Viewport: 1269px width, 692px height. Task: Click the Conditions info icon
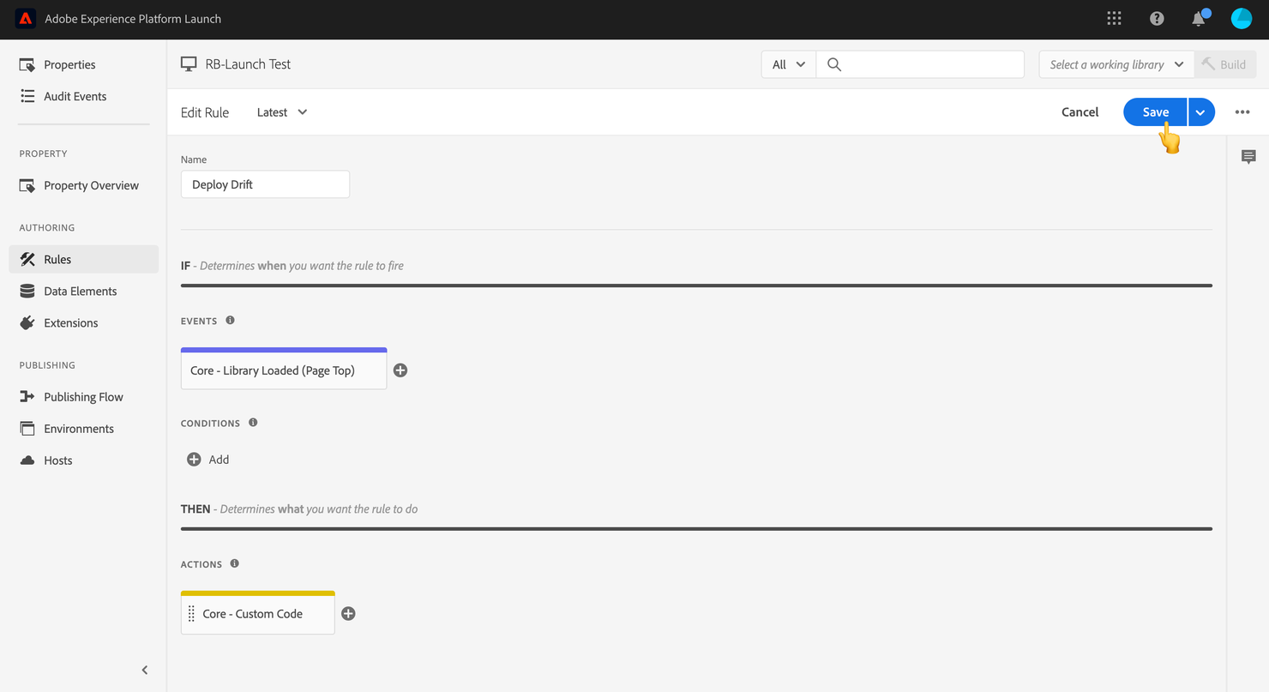(253, 423)
